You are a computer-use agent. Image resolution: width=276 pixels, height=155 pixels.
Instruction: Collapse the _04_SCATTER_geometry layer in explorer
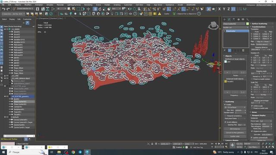[x=5, y=96]
